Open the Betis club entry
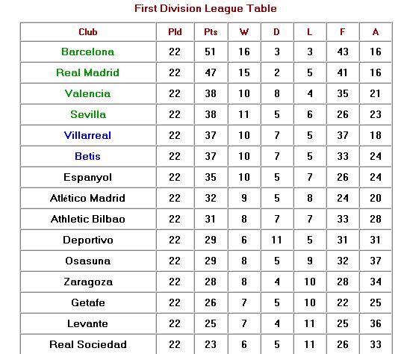 coord(88,156)
